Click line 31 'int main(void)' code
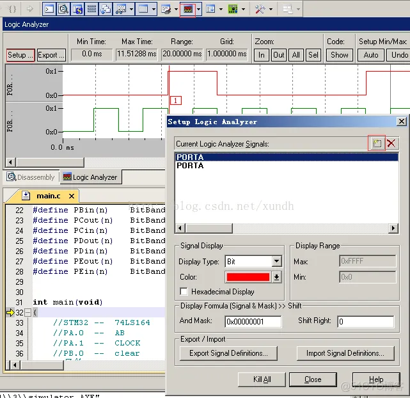The image size is (410, 398). (x=67, y=302)
